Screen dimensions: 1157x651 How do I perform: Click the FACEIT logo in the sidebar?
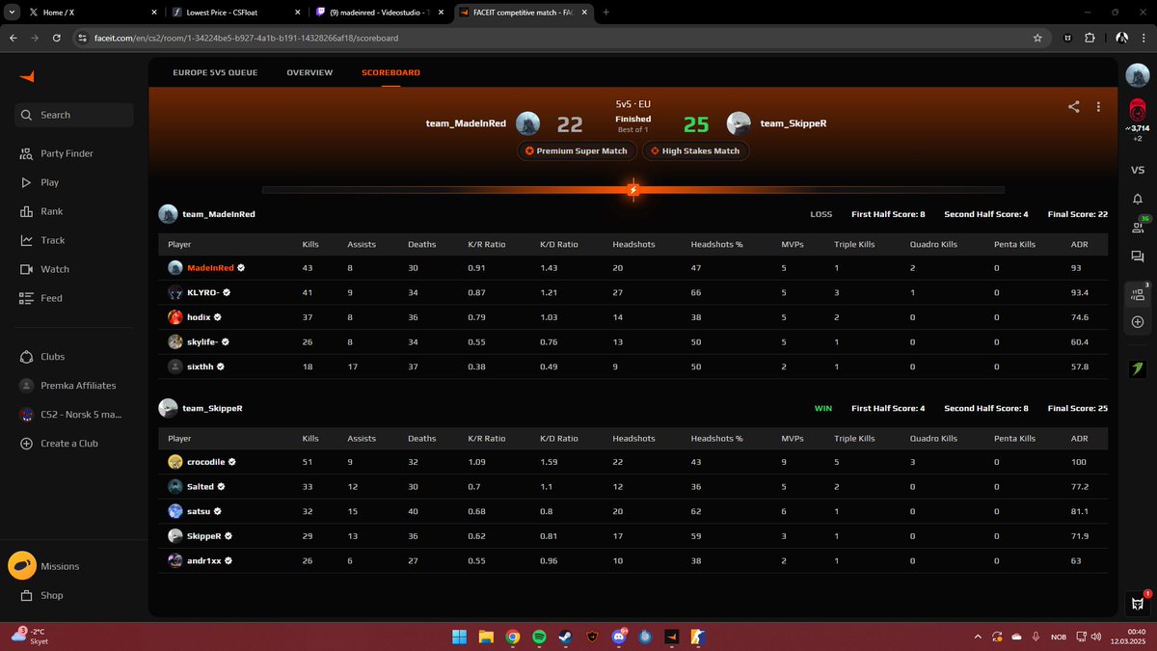point(27,76)
